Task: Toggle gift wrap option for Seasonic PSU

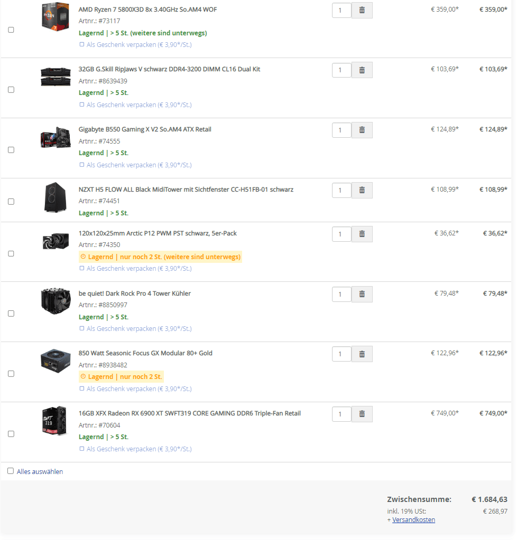Action: coord(82,389)
